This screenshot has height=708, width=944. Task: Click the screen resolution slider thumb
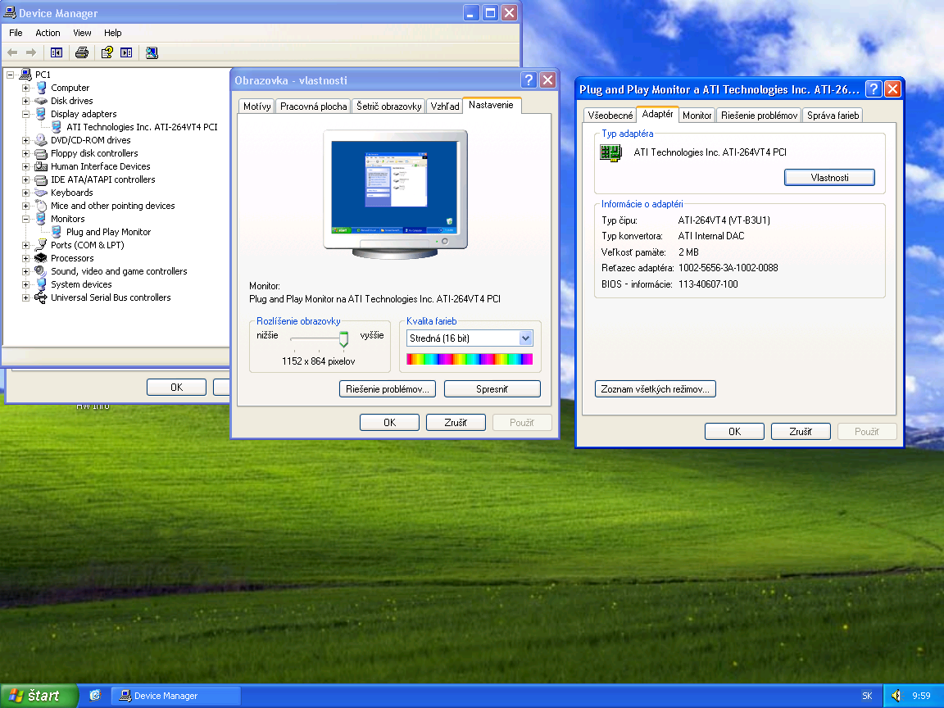tap(343, 339)
